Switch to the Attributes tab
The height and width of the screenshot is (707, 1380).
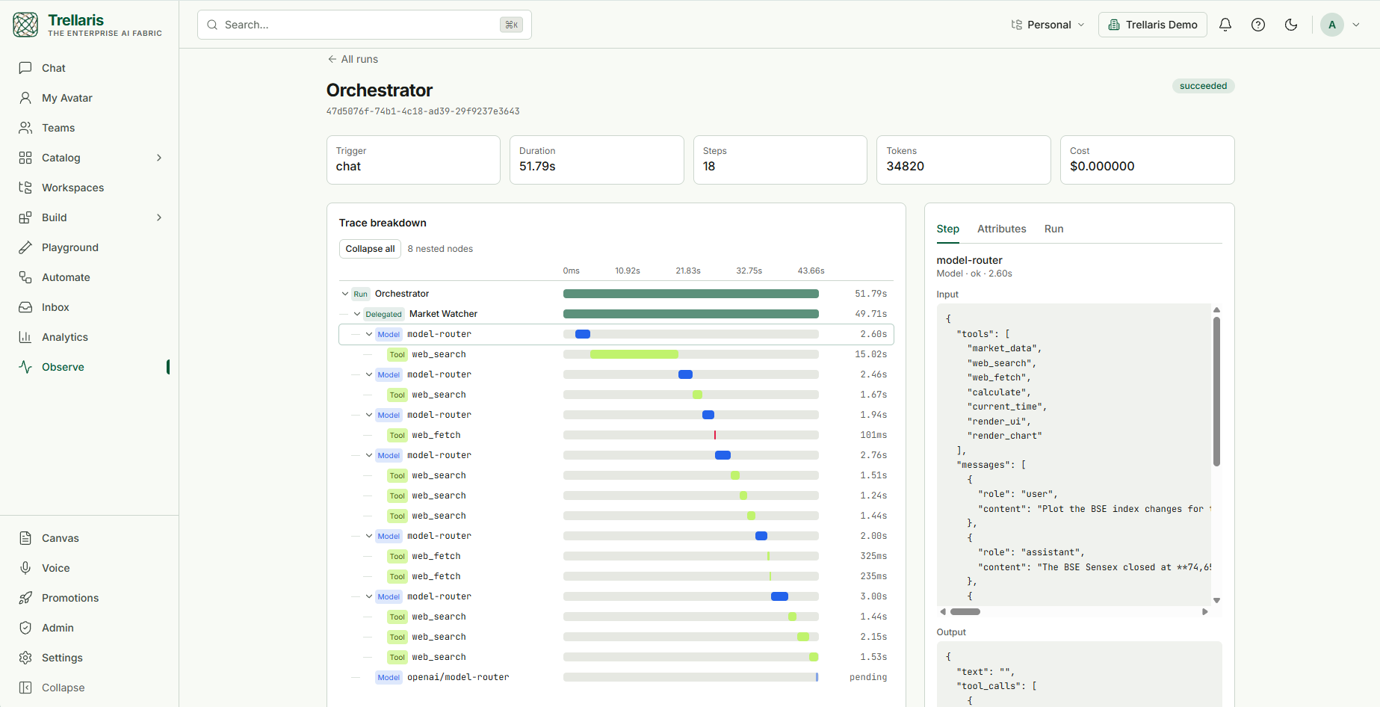[1001, 229]
